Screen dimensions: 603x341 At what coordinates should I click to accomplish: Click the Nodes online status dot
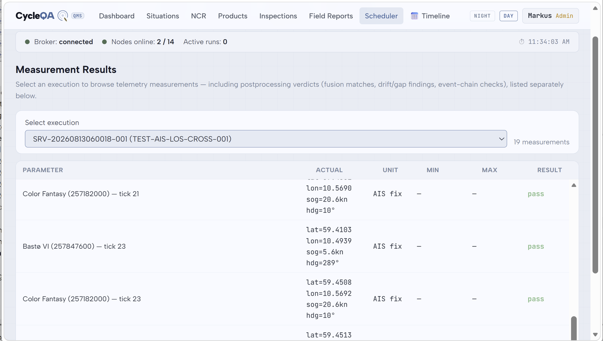tap(104, 42)
